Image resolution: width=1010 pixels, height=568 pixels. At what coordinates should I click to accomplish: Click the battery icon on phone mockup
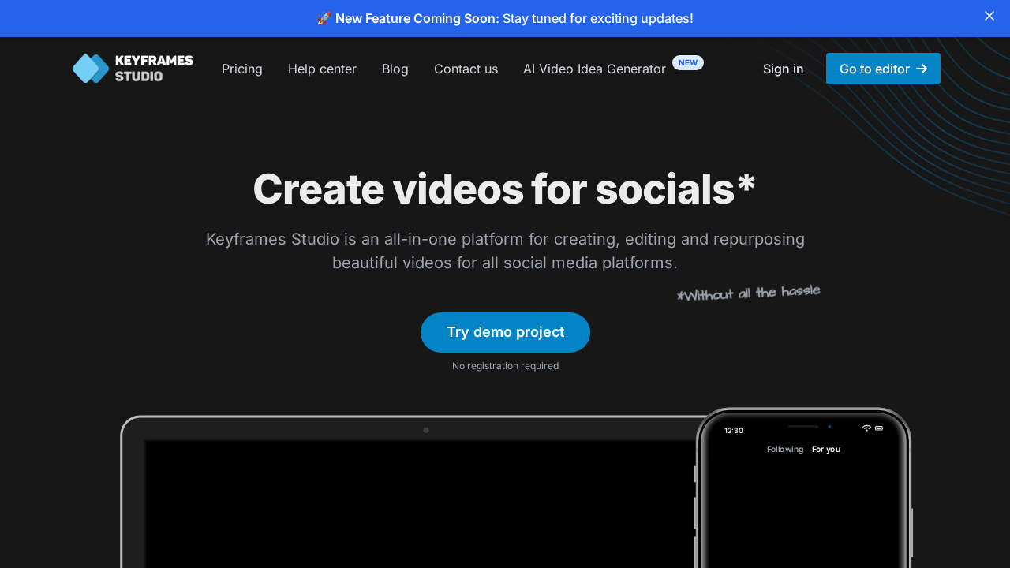(879, 428)
